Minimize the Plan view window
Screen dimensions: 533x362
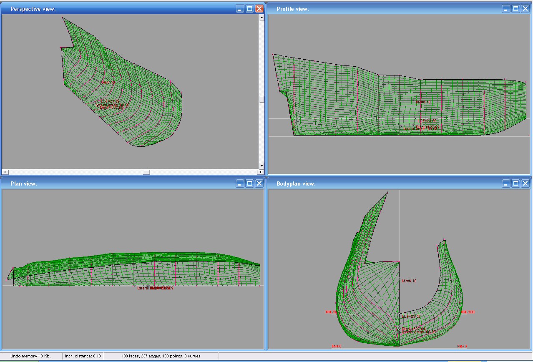click(240, 184)
